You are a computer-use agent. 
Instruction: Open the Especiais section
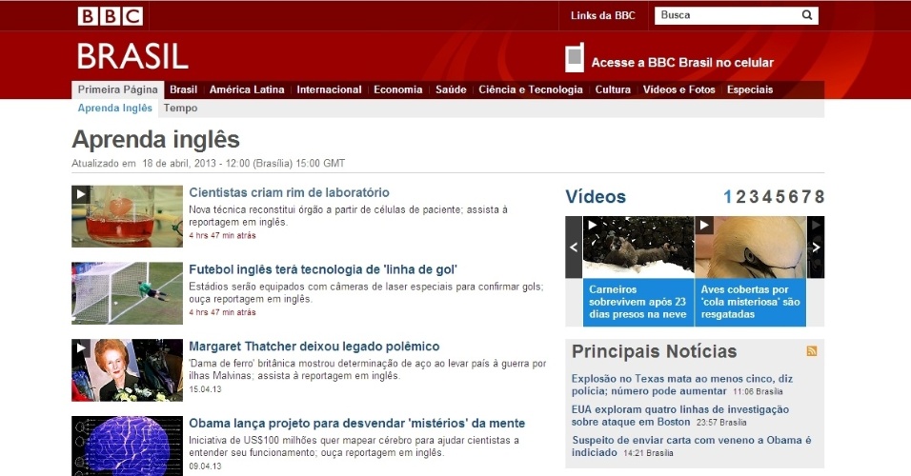(750, 89)
